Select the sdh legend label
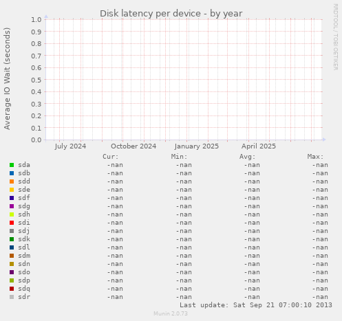This screenshot has height=321, width=342. (24, 214)
